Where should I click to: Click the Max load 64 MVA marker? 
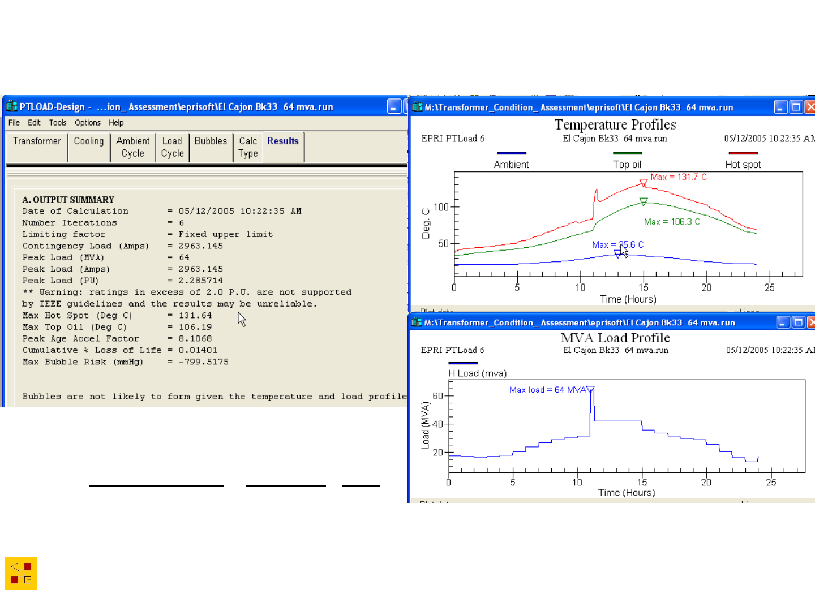(x=590, y=389)
